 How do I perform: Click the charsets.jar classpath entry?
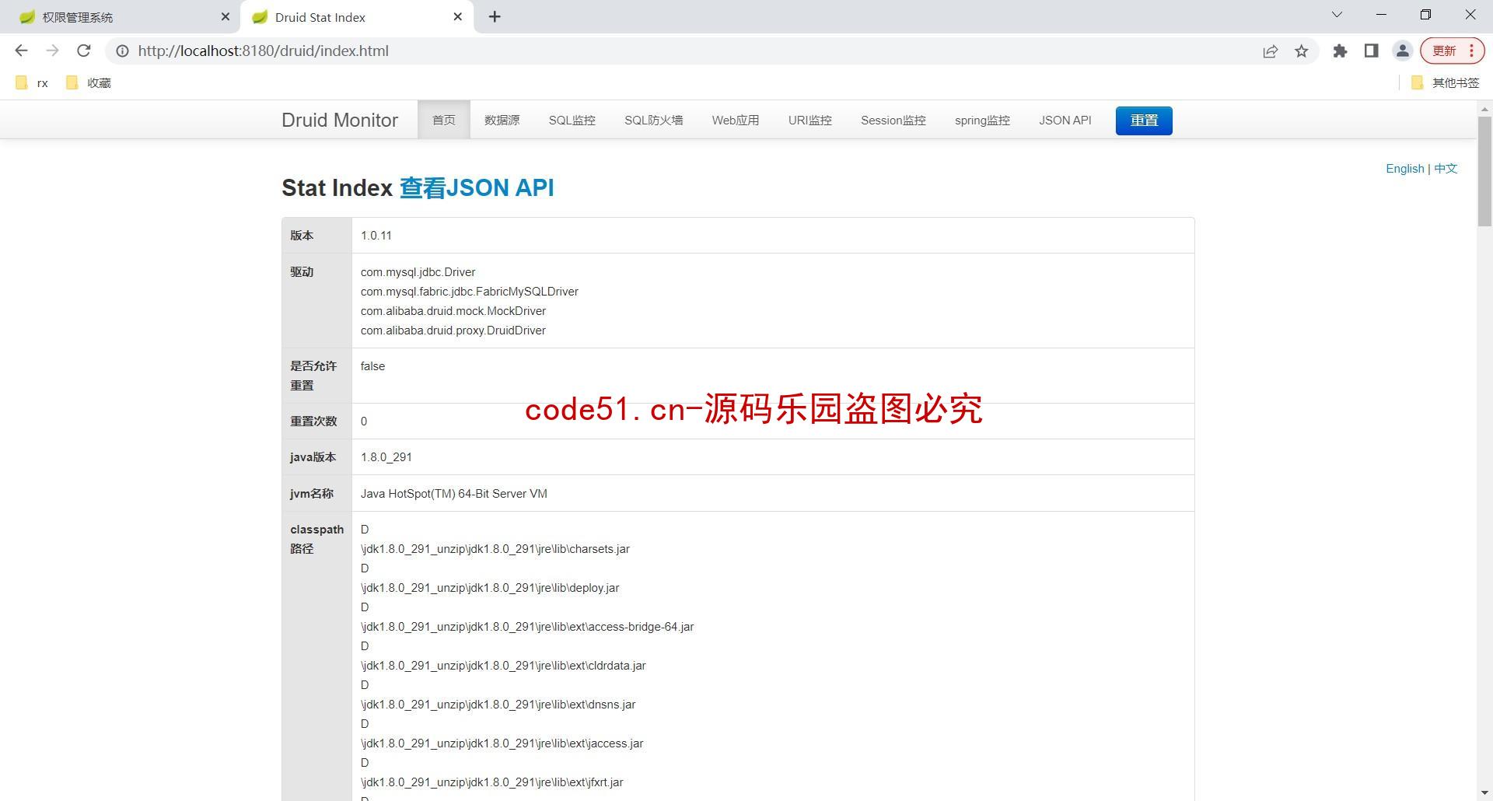495,549
